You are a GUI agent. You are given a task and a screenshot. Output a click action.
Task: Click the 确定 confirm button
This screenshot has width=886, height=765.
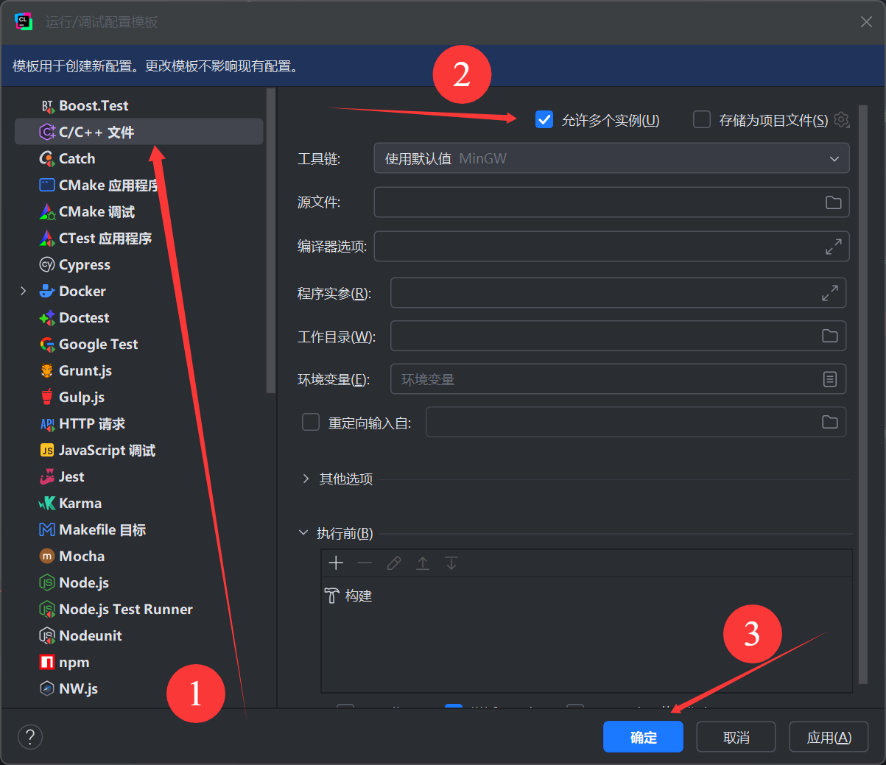point(643,737)
